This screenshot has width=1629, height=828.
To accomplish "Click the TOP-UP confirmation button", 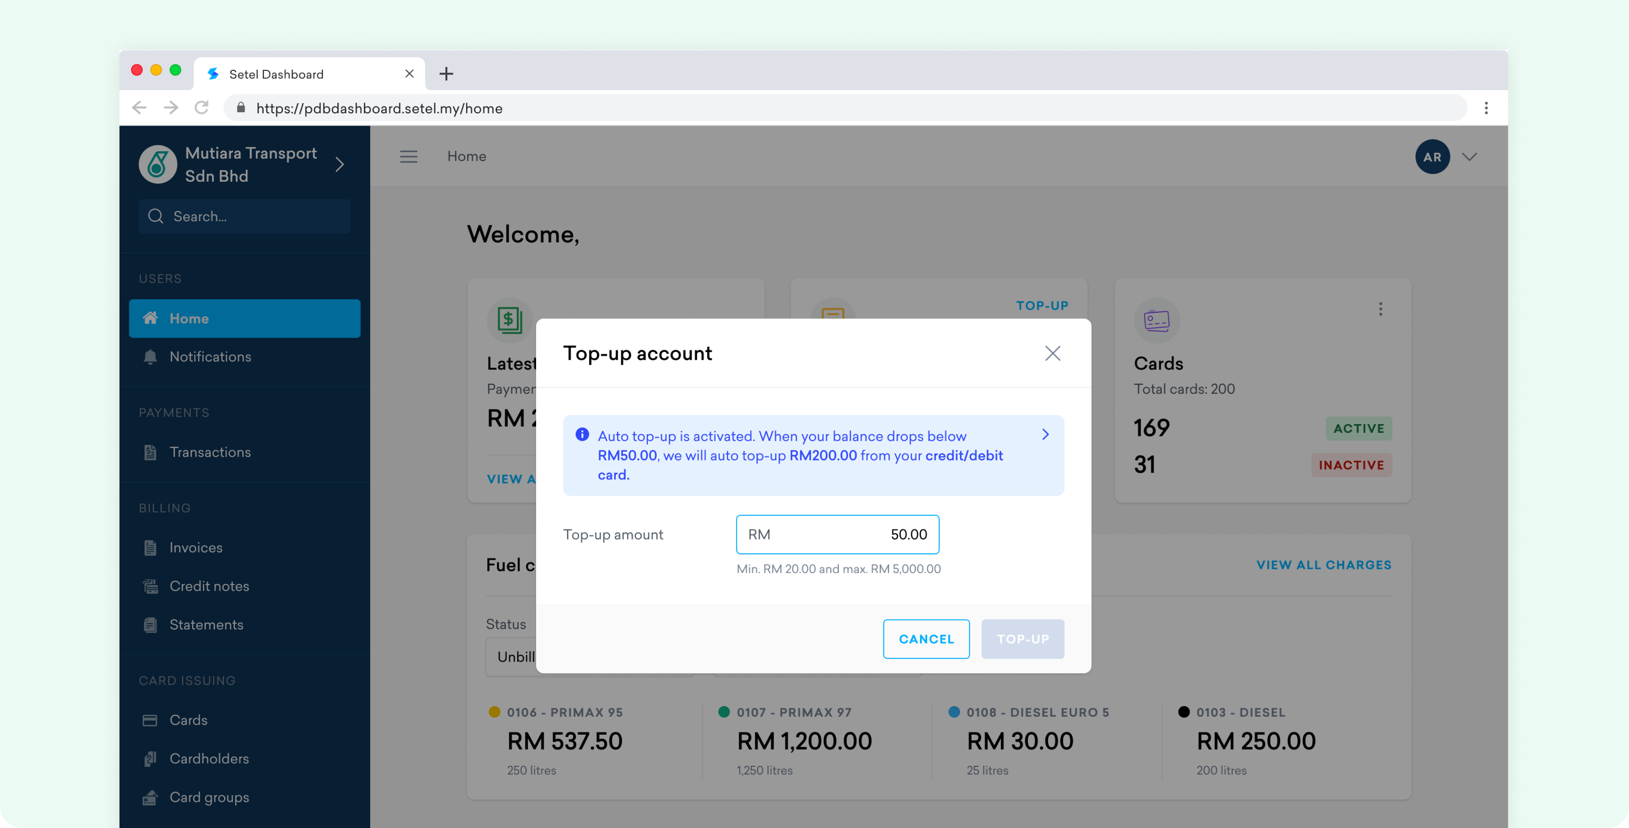I will click(x=1022, y=638).
